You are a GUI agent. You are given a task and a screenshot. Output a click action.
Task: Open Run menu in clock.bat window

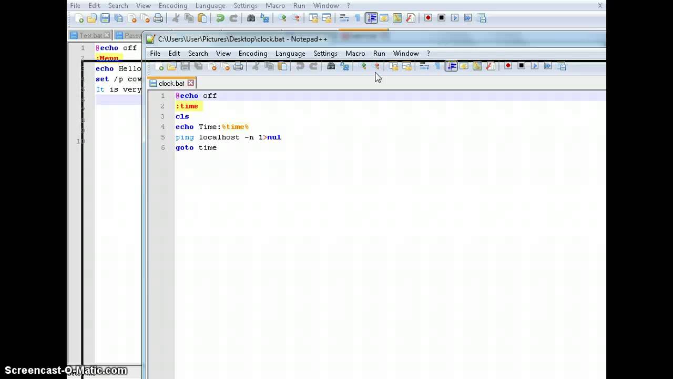pyautogui.click(x=379, y=54)
